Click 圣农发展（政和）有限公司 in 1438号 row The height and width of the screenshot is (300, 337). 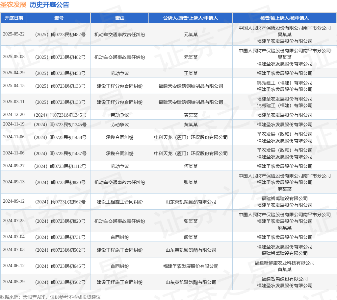click(x=285, y=134)
